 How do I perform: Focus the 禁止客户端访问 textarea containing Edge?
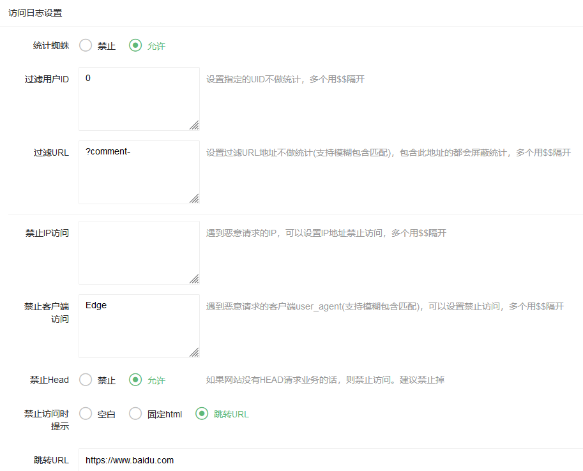[139, 326]
